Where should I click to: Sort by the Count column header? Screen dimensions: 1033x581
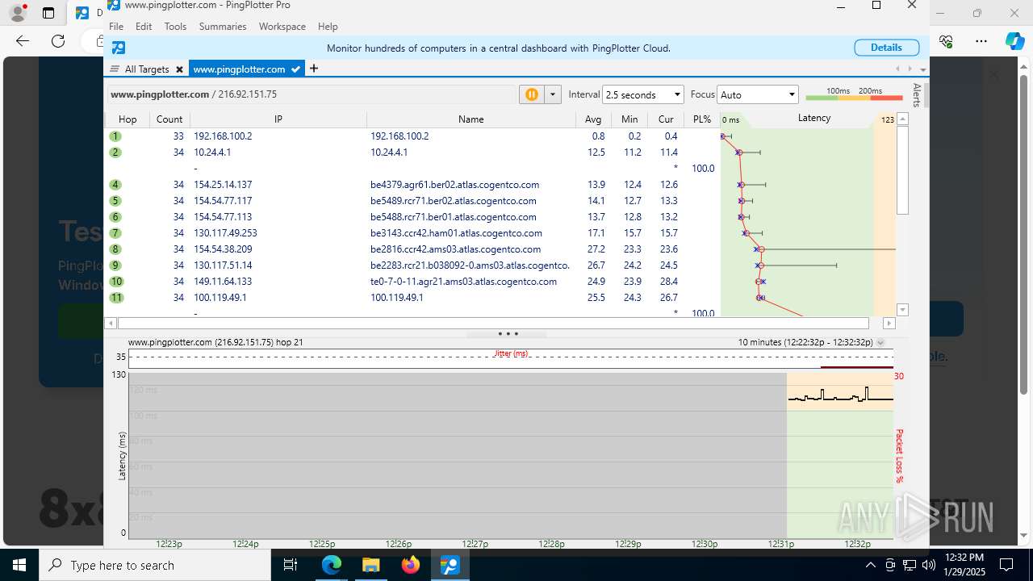click(169, 119)
